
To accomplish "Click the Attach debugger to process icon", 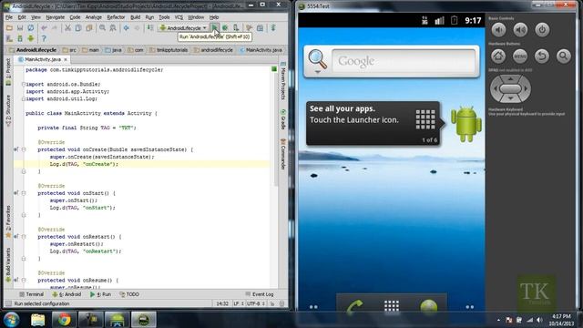I will [236, 28].
